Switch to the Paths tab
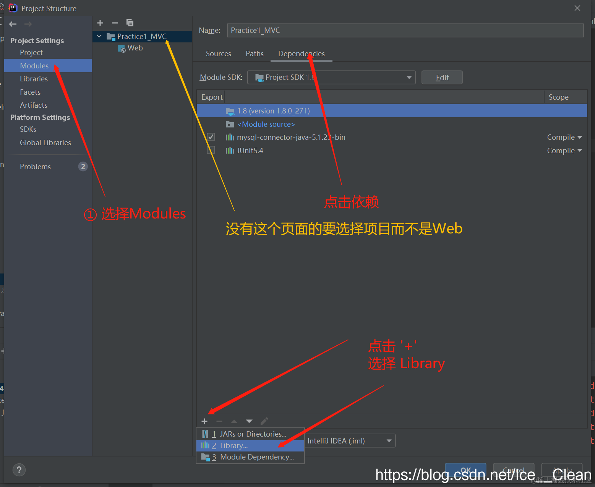The height and width of the screenshot is (487, 595). 255,53
